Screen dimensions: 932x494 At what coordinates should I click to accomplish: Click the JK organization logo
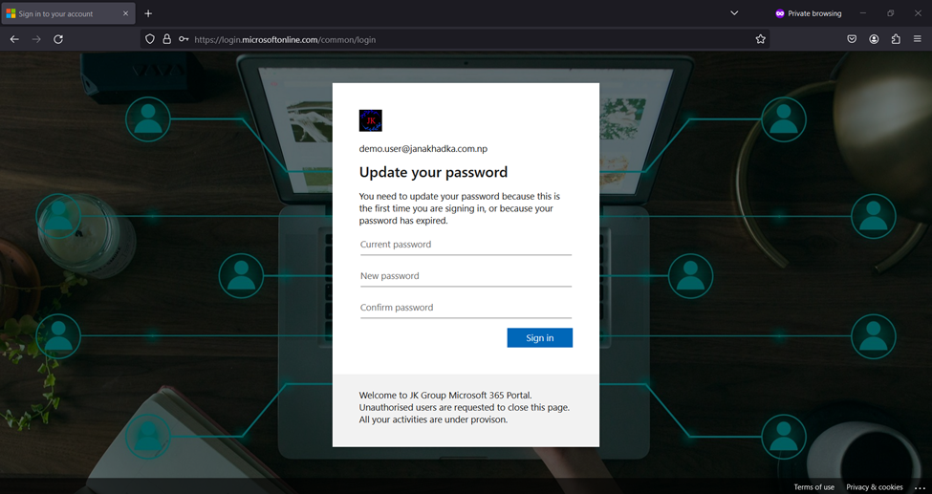click(370, 120)
